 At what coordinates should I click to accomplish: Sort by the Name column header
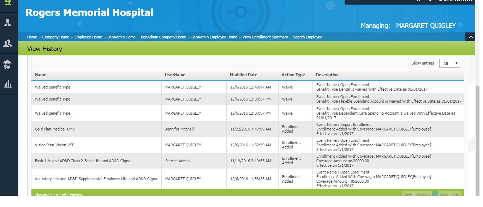(x=41, y=75)
